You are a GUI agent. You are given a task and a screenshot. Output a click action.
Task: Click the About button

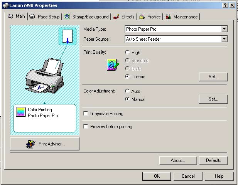178,160
